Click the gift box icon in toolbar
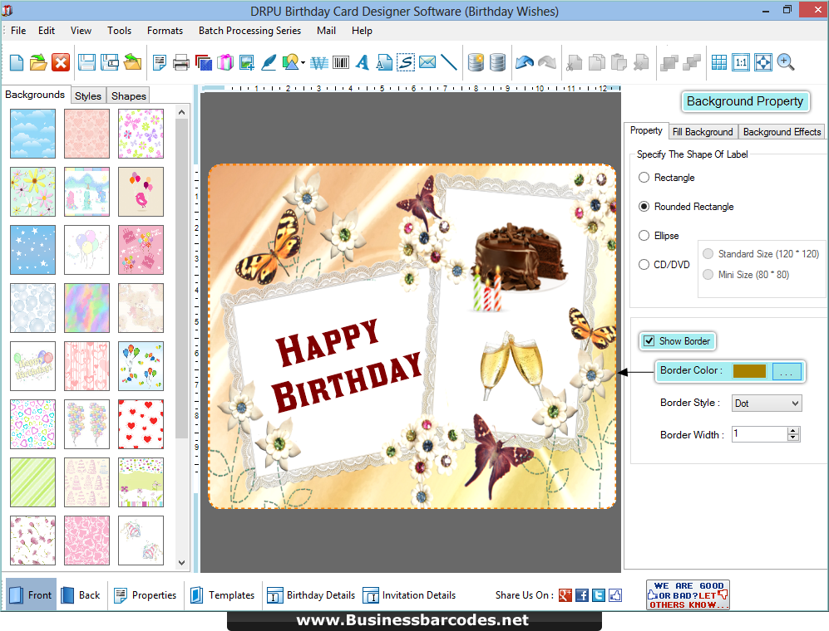The width and height of the screenshot is (829, 631). [225, 63]
